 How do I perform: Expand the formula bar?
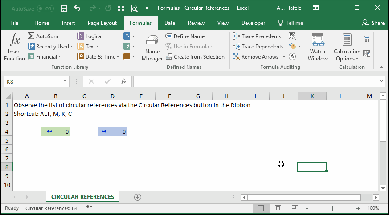[x=381, y=81]
